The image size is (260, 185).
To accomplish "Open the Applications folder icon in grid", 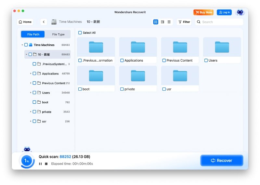I will coord(138,47).
